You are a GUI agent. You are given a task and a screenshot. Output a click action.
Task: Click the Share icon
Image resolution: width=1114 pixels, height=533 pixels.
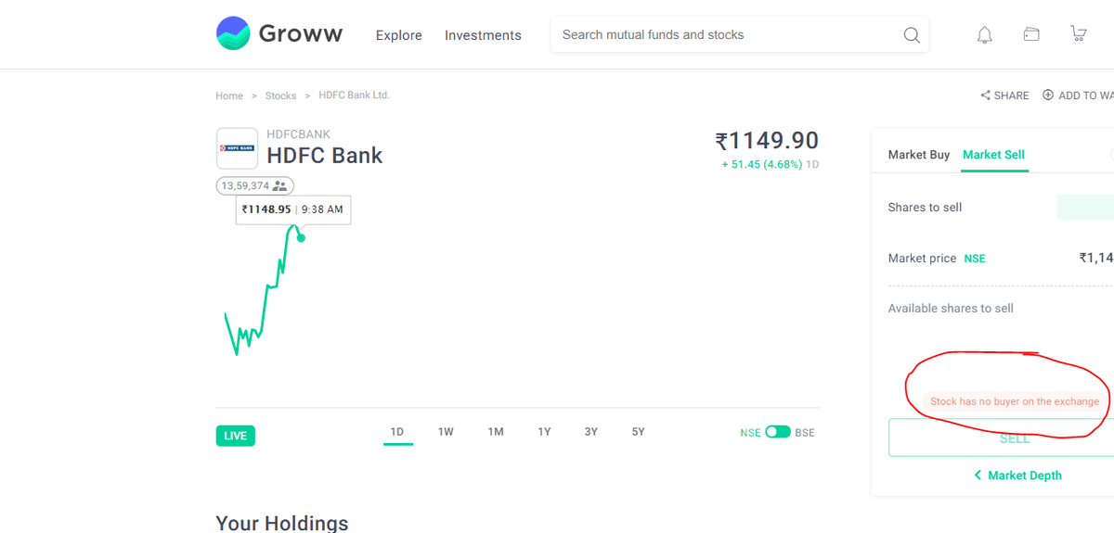[x=985, y=95]
